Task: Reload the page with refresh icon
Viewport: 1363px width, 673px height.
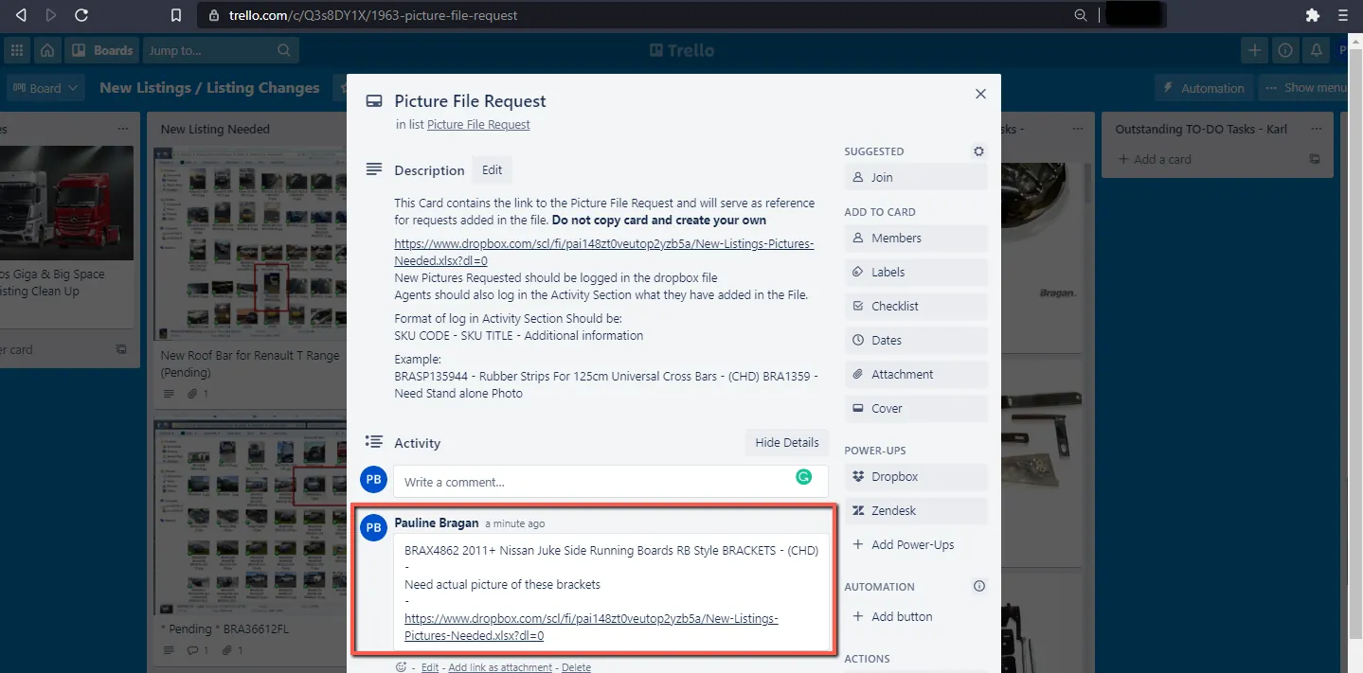Action: pos(81,15)
